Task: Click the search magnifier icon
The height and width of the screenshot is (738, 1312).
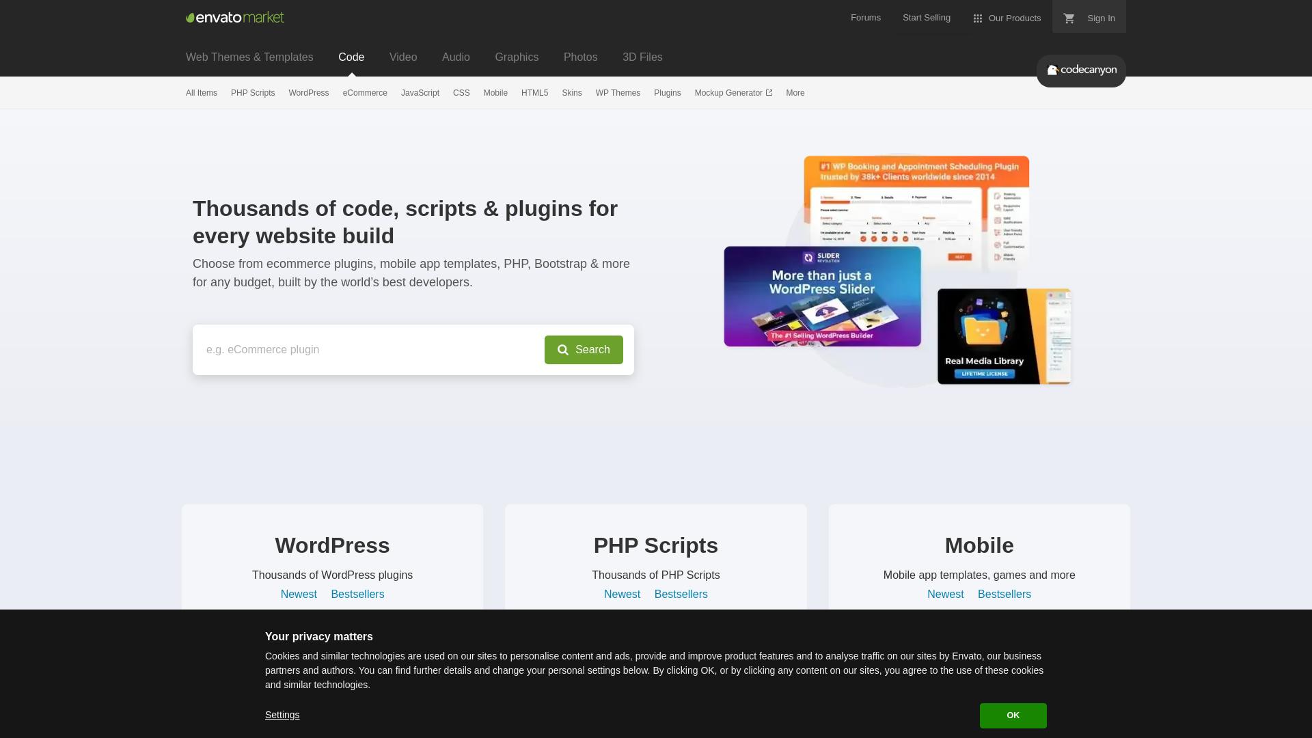Action: pyautogui.click(x=563, y=350)
